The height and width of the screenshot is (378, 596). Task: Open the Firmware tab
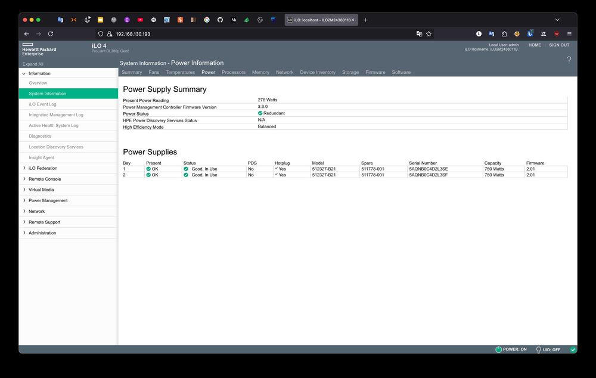375,72
